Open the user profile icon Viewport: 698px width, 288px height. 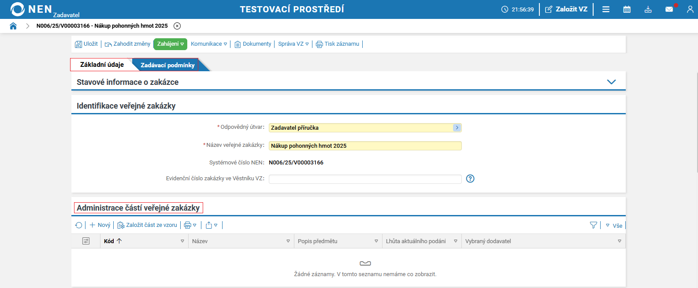point(690,9)
